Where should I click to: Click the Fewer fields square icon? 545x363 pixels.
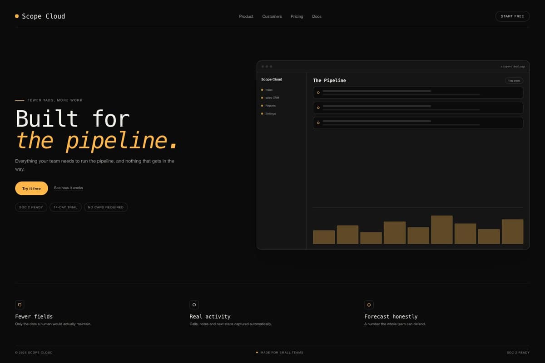tap(20, 305)
